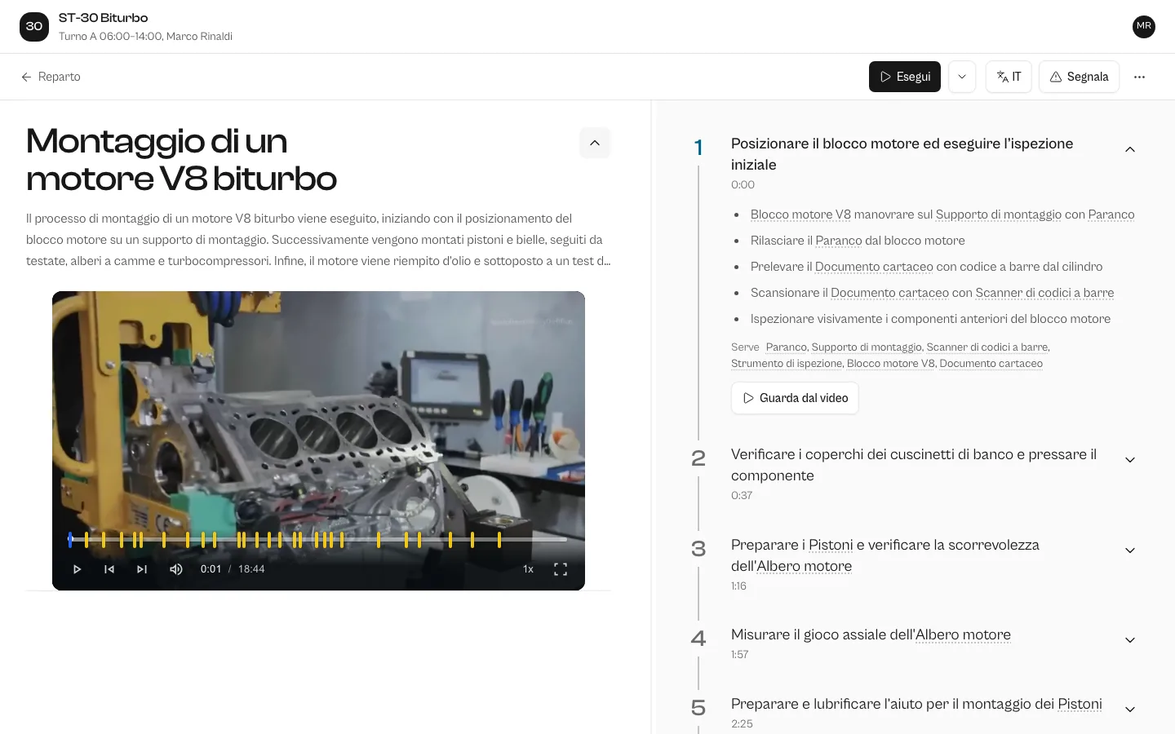Change the 1x playback speed
Image resolution: width=1175 pixels, height=734 pixels.
click(x=528, y=569)
